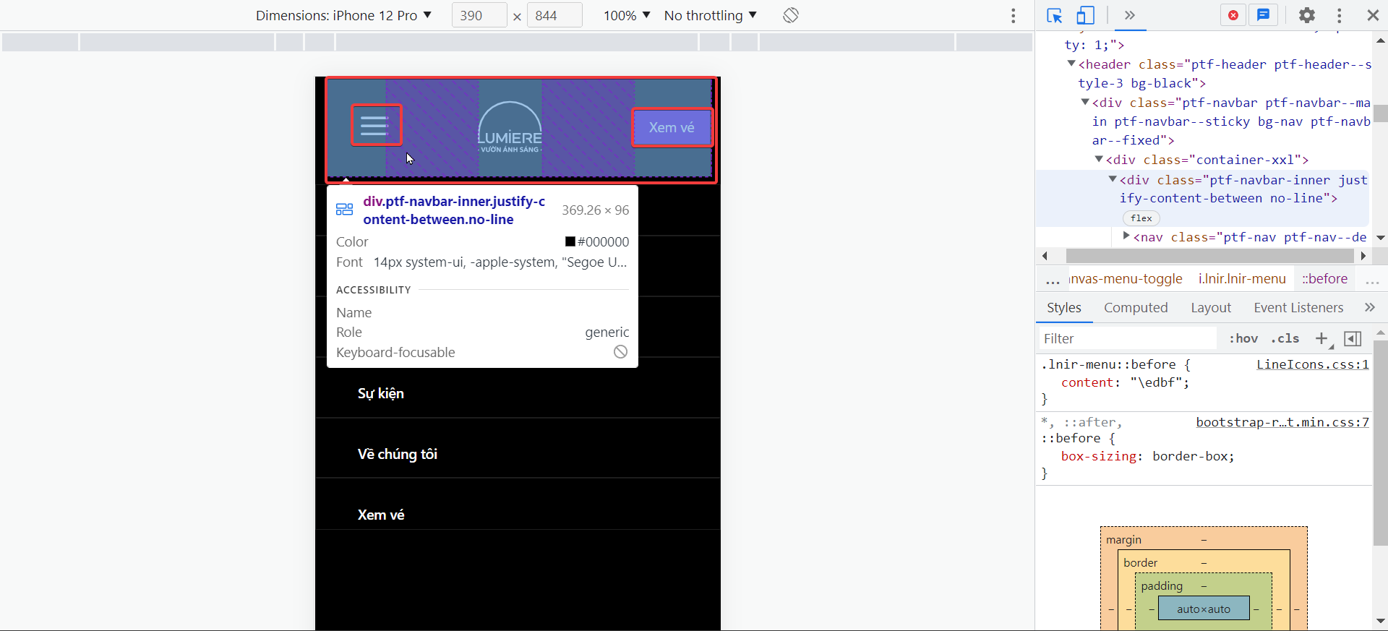Click the elements tree scroll down arrow
Image resolution: width=1388 pixels, height=631 pixels.
click(1381, 238)
